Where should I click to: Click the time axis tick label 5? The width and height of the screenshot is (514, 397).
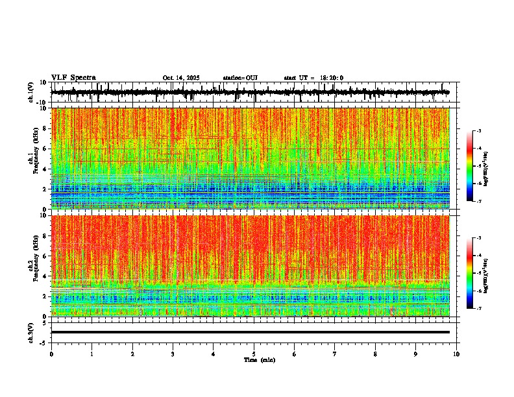pos(254,354)
